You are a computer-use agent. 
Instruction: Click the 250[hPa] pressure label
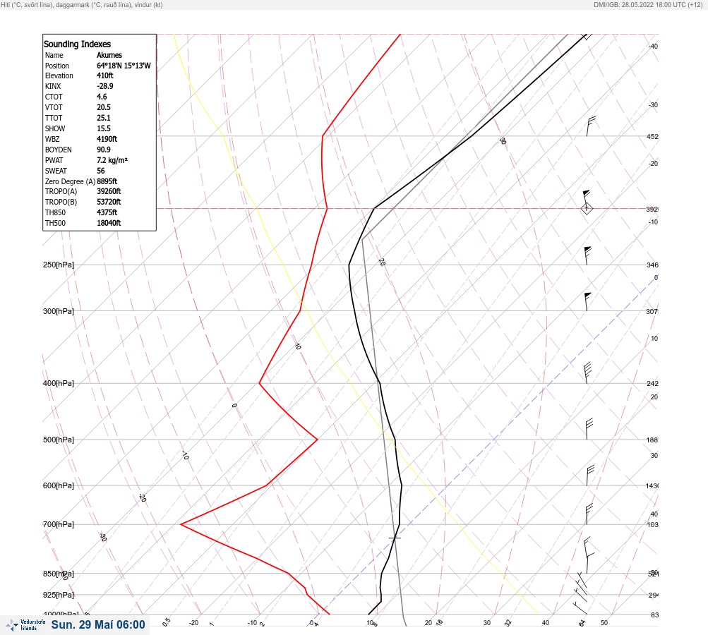point(59,265)
